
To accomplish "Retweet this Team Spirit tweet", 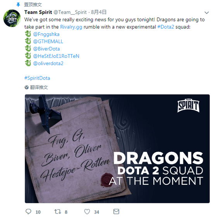I will click(x=58, y=212).
